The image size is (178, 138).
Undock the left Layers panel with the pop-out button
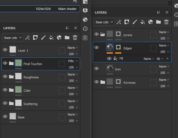[67, 28]
